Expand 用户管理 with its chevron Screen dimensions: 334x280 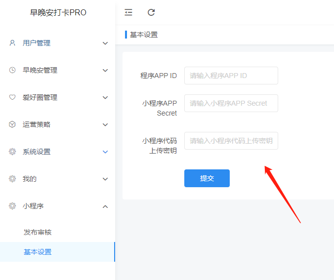(x=105, y=43)
